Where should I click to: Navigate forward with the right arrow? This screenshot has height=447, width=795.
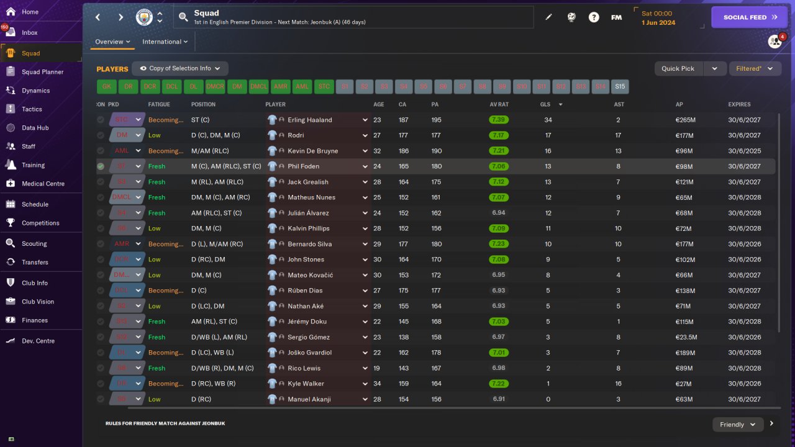click(120, 17)
